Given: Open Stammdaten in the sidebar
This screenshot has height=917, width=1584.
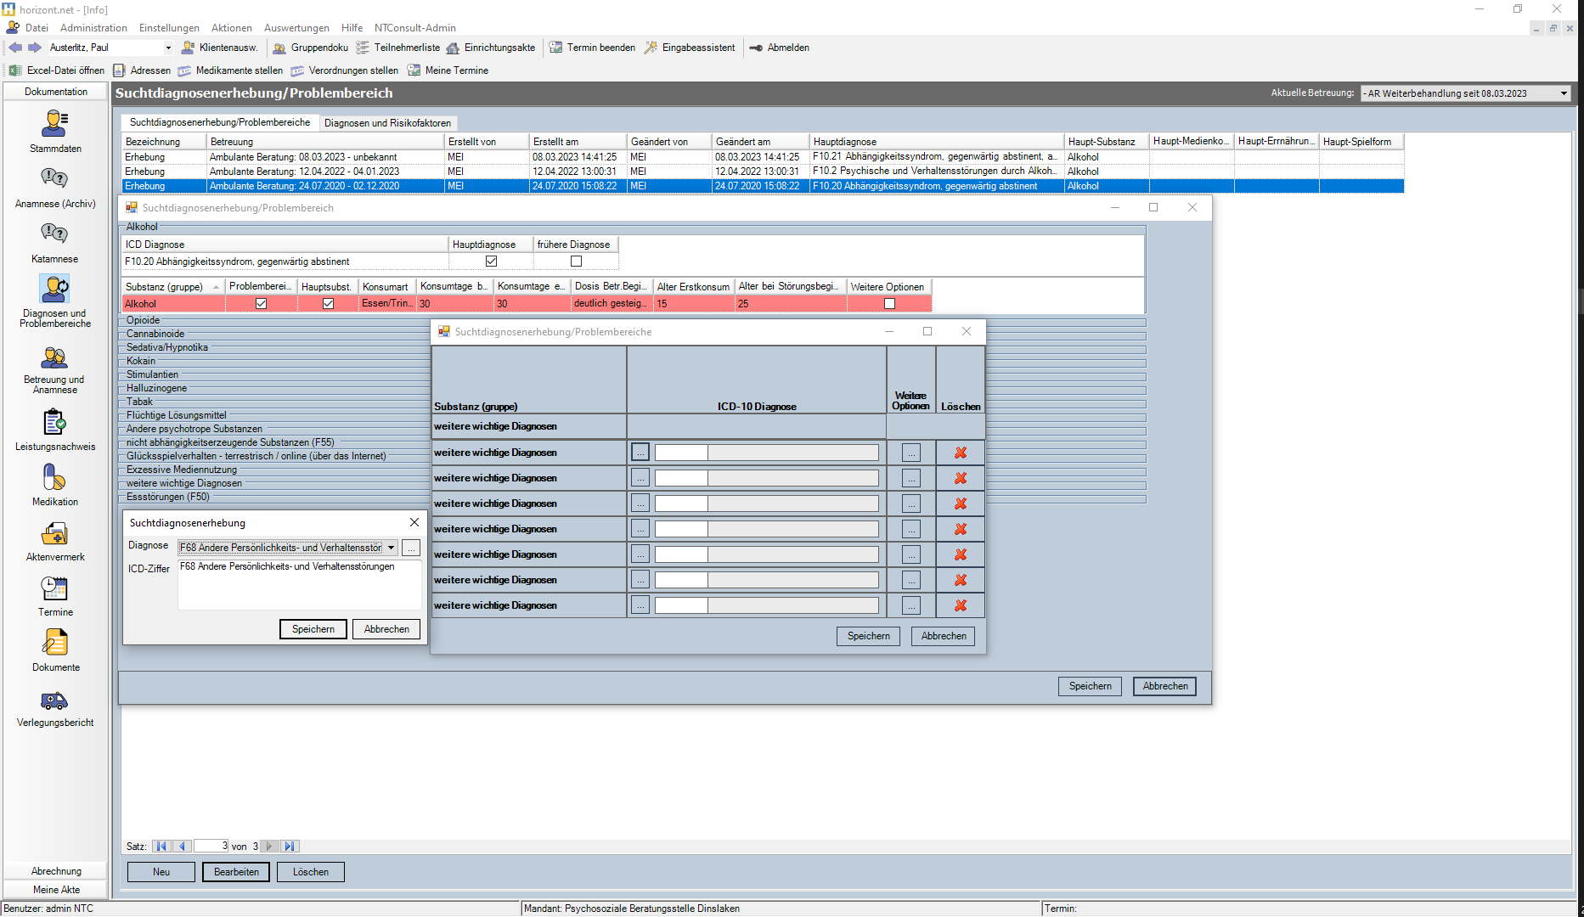Looking at the screenshot, I should [54, 125].
